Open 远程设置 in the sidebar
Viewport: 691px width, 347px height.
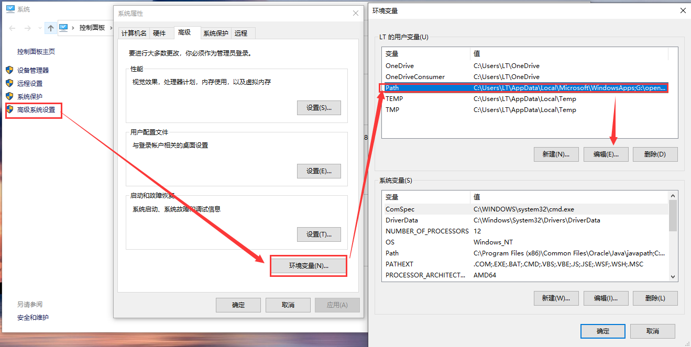(29, 83)
